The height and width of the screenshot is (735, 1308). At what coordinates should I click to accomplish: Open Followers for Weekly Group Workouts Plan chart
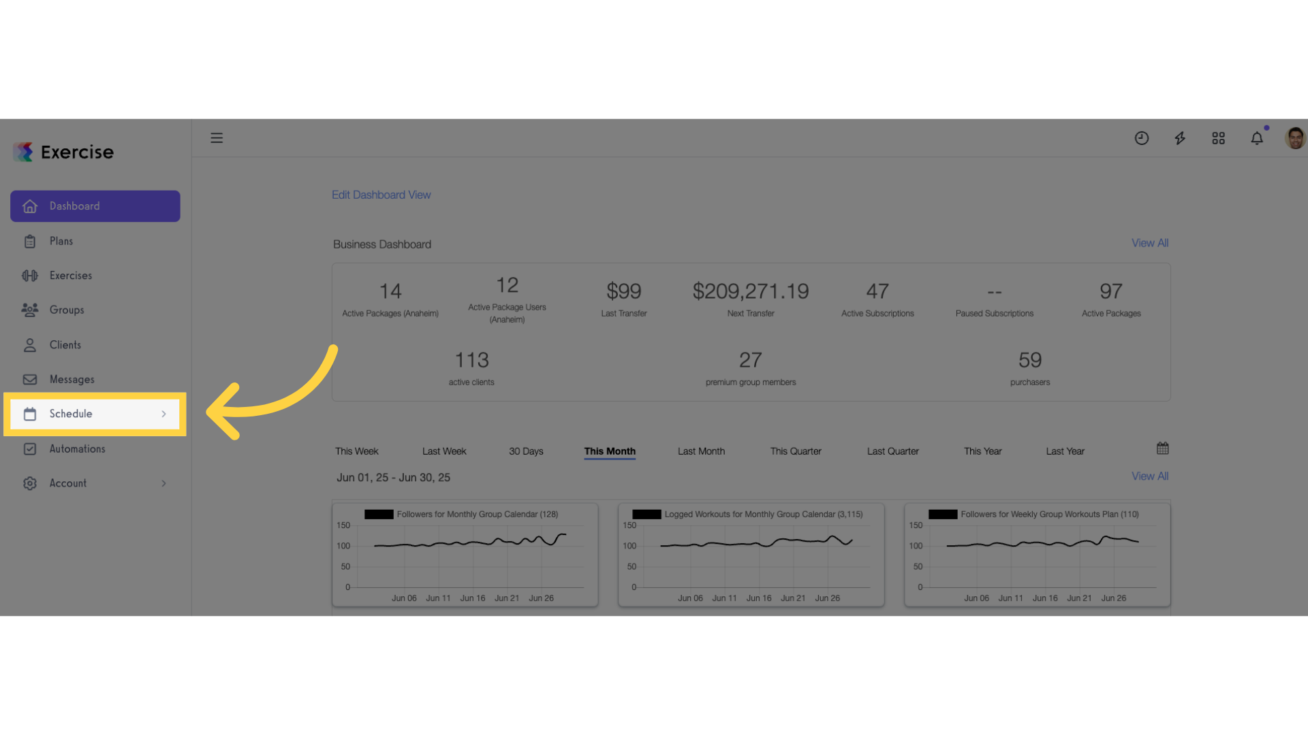pyautogui.click(x=1038, y=555)
